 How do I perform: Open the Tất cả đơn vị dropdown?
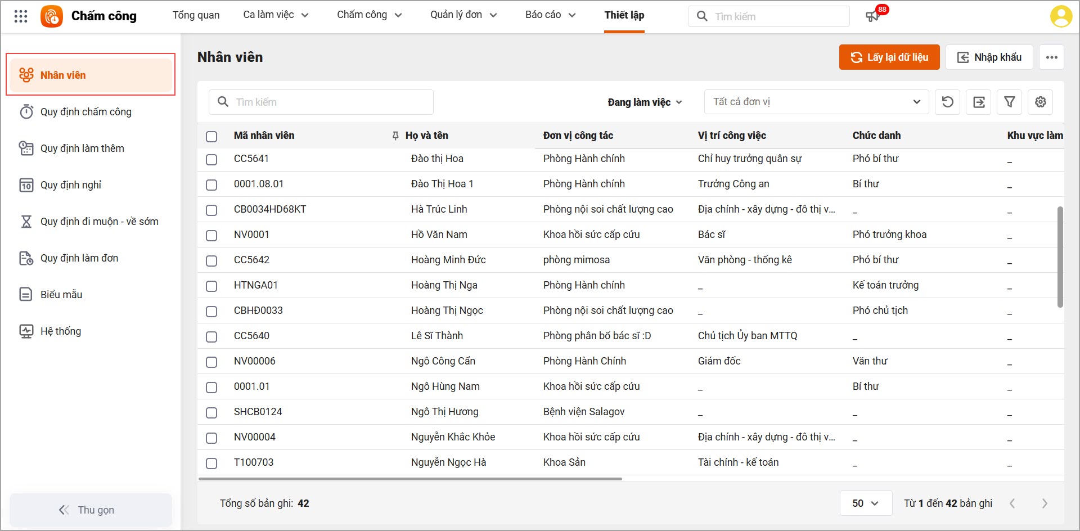tap(816, 102)
